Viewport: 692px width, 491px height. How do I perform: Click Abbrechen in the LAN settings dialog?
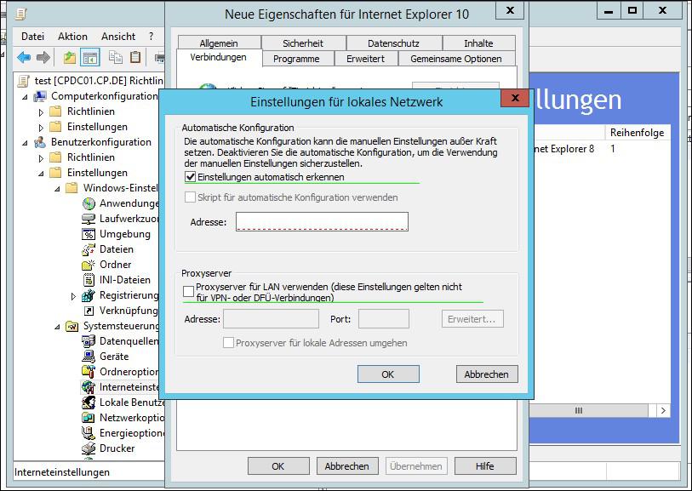click(487, 374)
